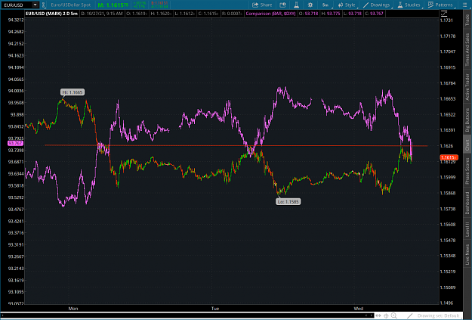Click the expand horizontal arrows icon
Viewport: 472px width, 320px height.
tap(378, 315)
